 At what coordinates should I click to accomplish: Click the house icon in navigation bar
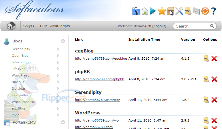11,26
